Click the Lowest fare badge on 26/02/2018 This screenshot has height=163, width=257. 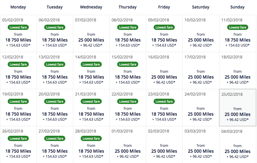point(18,138)
